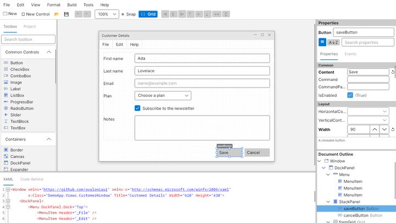Select the ProgressBar icon in Toolbox

[6, 102]
